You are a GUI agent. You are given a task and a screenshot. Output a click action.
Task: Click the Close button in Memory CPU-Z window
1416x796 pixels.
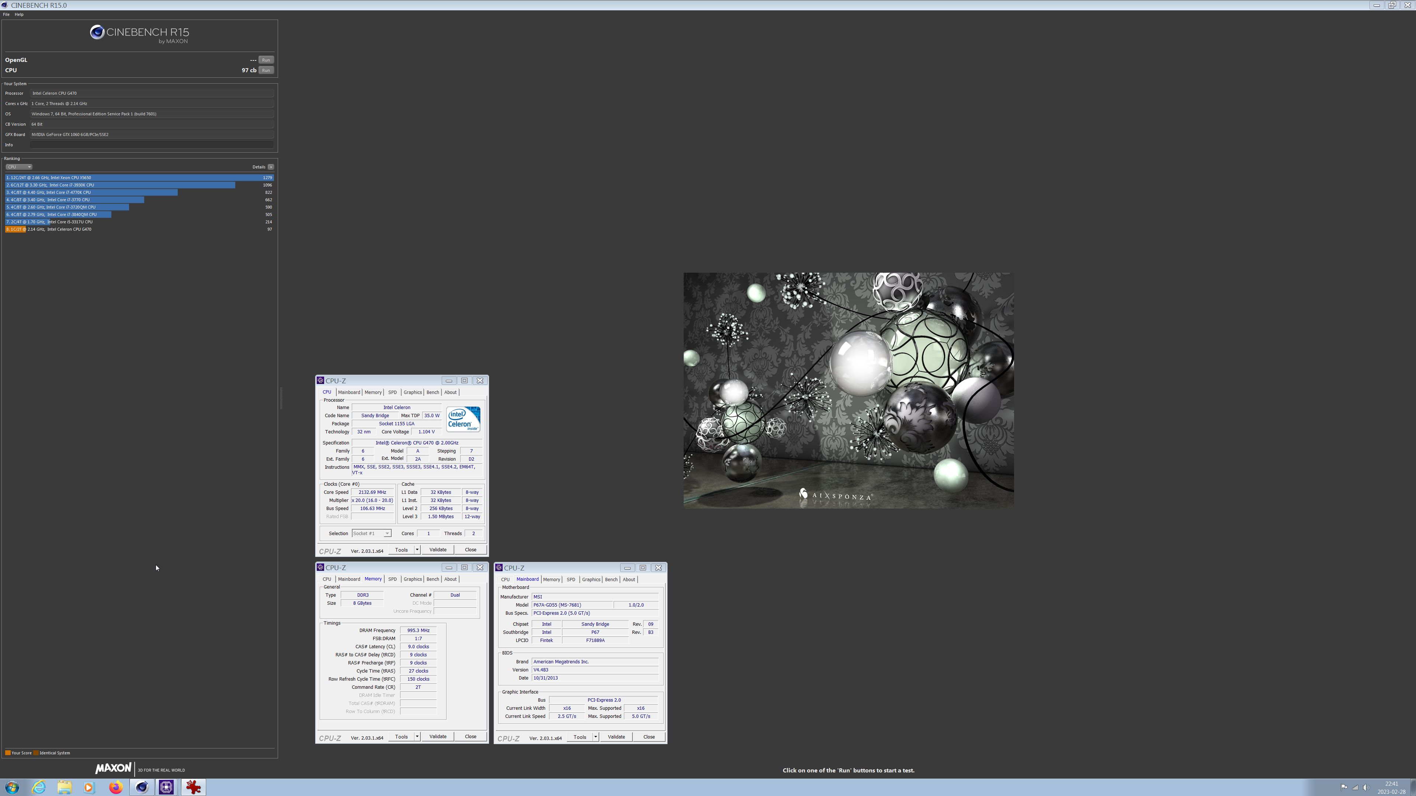pyautogui.click(x=471, y=737)
